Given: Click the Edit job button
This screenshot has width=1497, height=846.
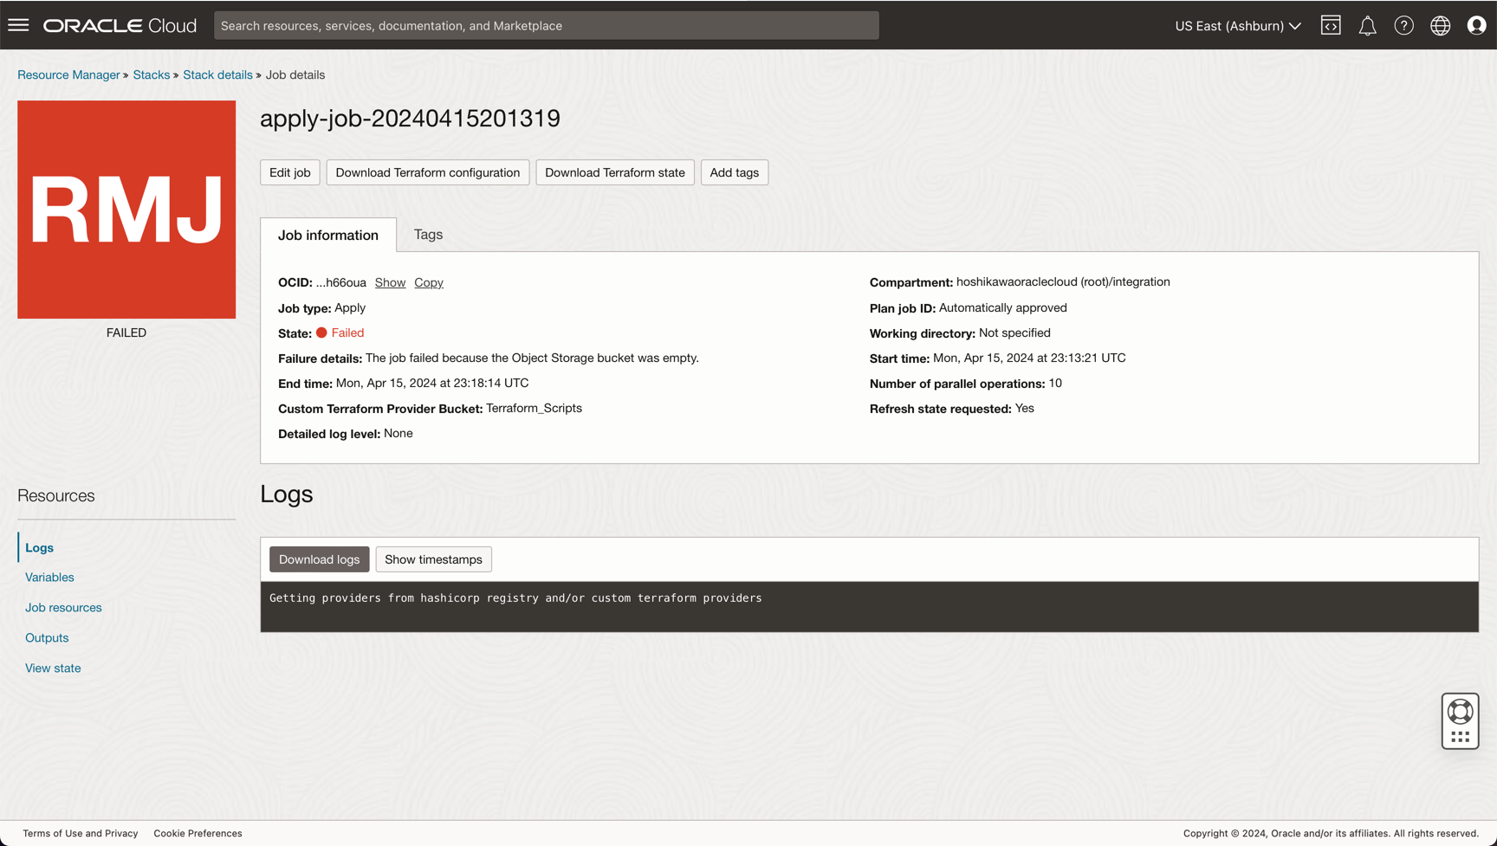Looking at the screenshot, I should point(290,172).
